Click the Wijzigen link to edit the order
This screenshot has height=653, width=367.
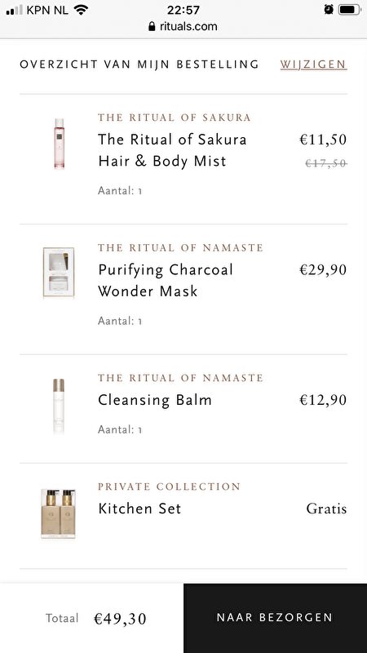click(313, 64)
